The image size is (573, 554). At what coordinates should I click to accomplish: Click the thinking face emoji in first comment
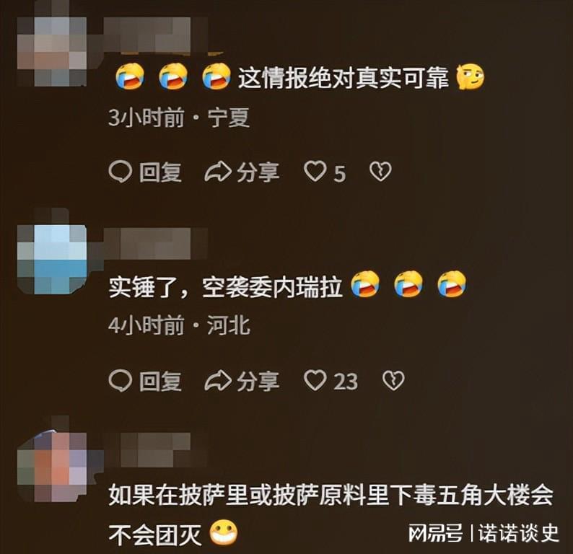tap(471, 76)
